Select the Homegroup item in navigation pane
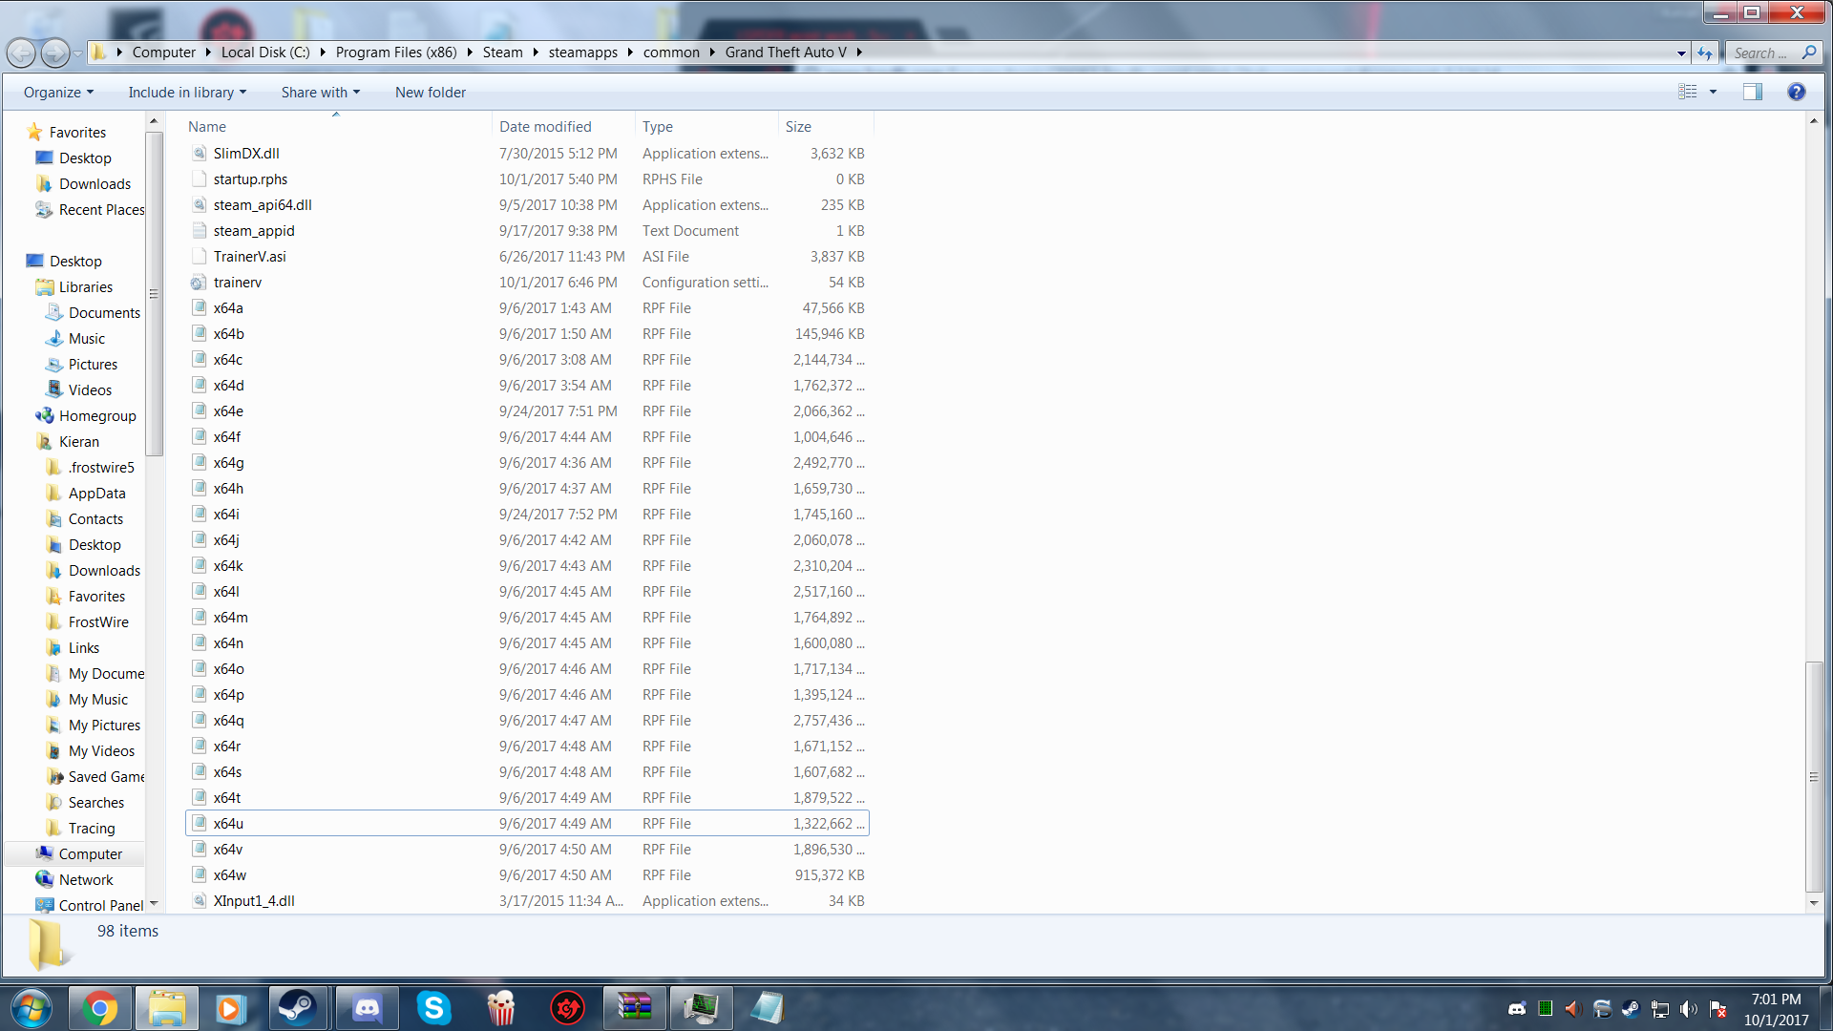 (97, 416)
